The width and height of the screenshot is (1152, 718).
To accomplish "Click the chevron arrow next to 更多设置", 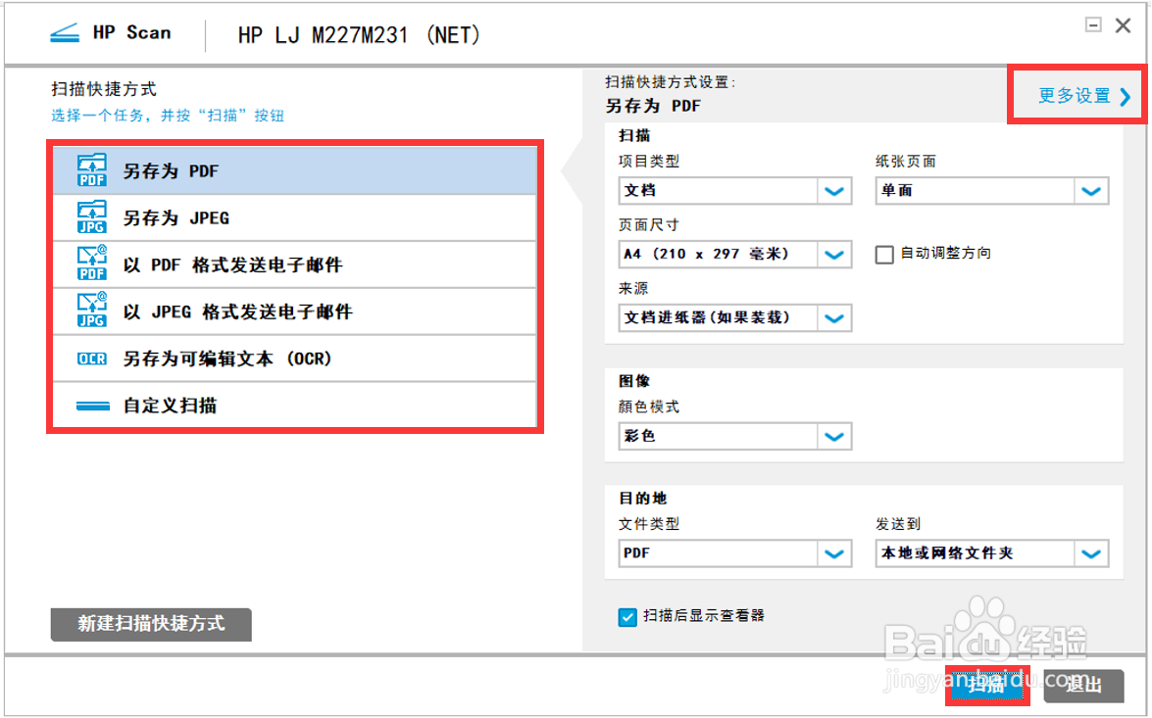I will click(x=1123, y=96).
